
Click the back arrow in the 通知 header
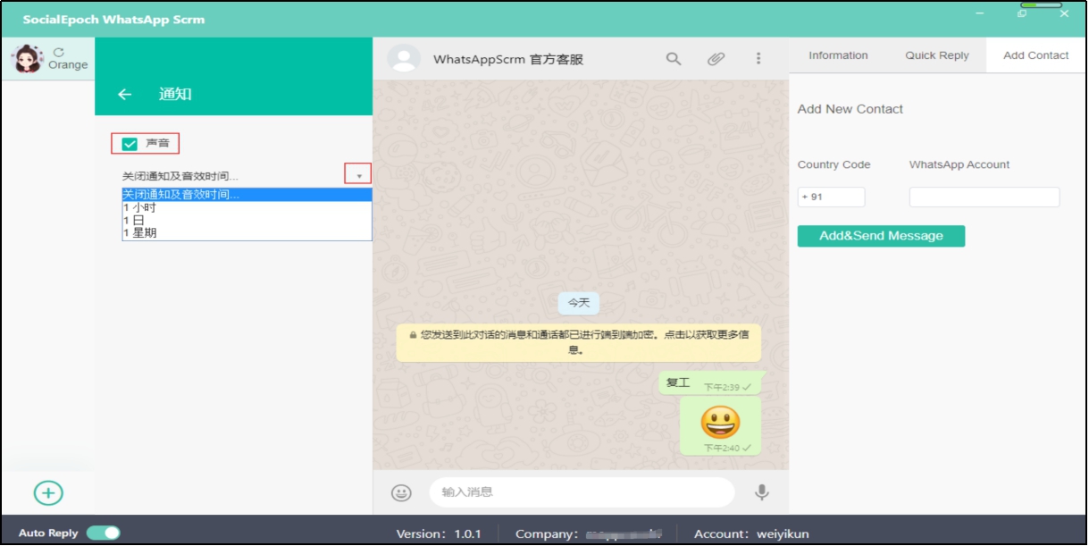point(125,95)
